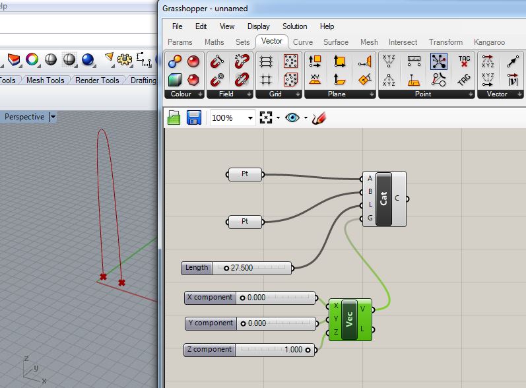526x388 pixels.
Task: Switch to the Curve tab
Action: tap(303, 42)
